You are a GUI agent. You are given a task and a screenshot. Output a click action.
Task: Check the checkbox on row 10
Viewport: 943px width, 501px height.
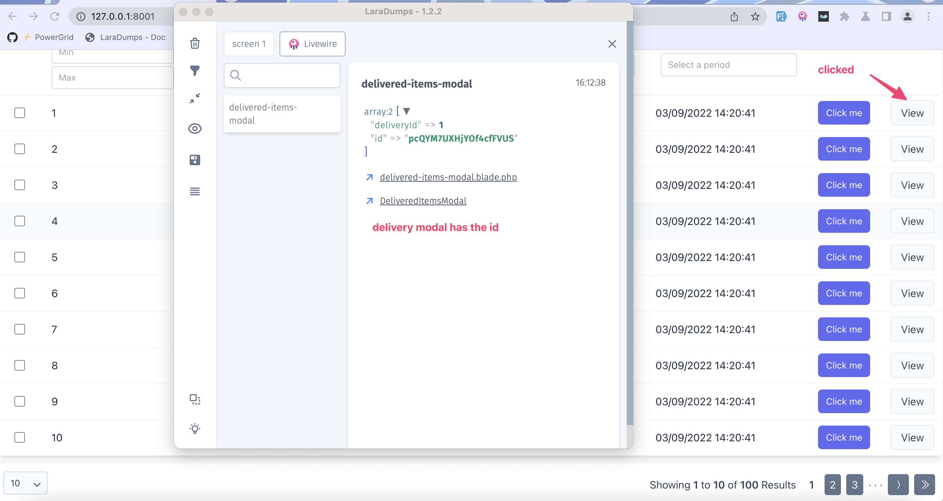tap(20, 437)
